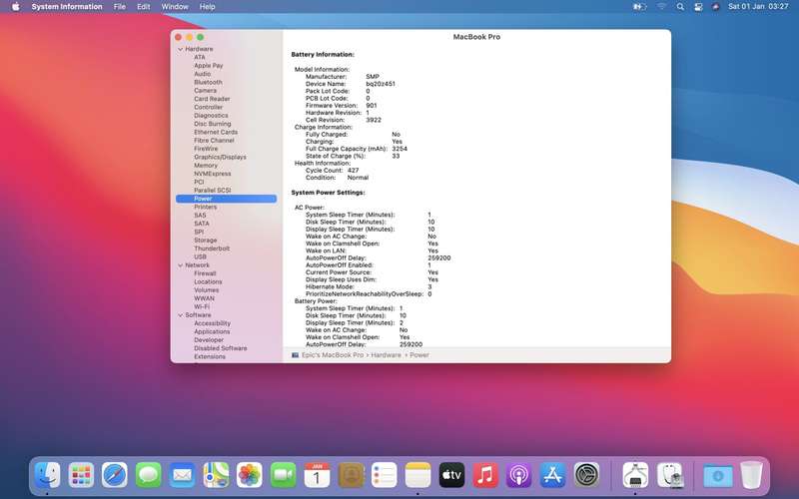
Task: Open Notes app in Dock
Action: pos(417,475)
